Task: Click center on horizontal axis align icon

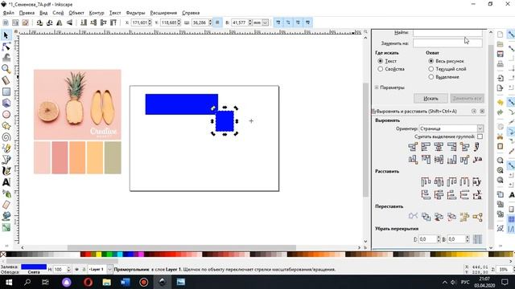Action: click(x=439, y=160)
